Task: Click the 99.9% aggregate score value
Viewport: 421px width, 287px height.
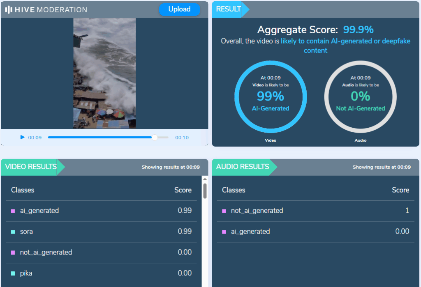Action: coord(358,30)
